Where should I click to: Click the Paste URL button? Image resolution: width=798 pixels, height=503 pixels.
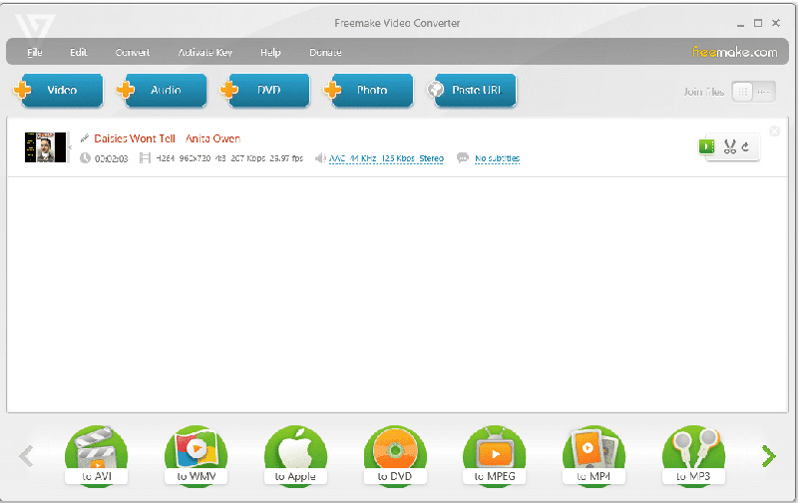pyautogui.click(x=472, y=91)
